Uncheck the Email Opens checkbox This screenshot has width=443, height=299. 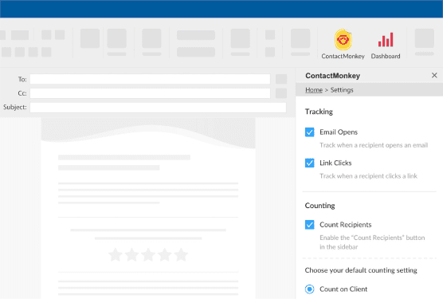(x=310, y=132)
